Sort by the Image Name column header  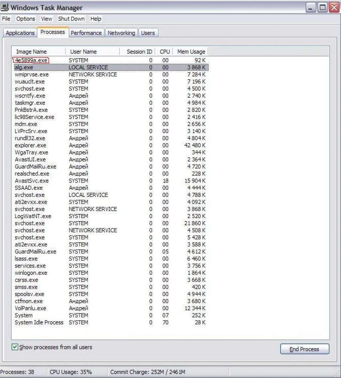click(x=39, y=51)
